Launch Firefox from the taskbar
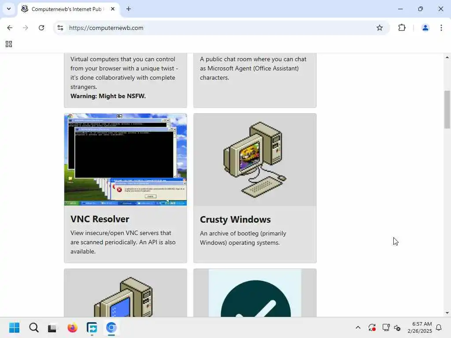 72,327
